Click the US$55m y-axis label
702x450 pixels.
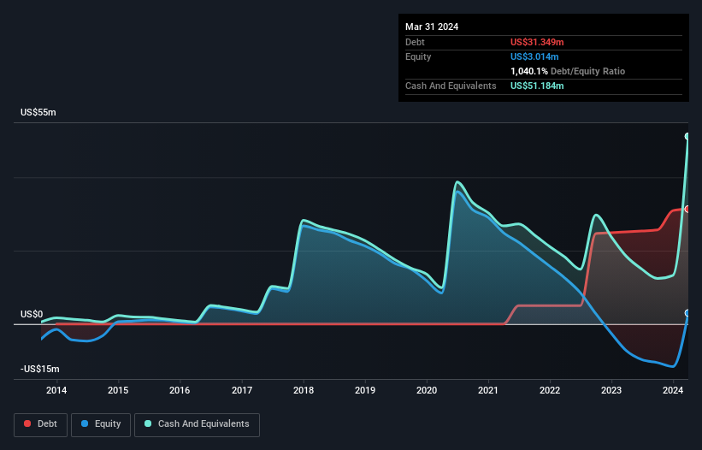(x=38, y=112)
